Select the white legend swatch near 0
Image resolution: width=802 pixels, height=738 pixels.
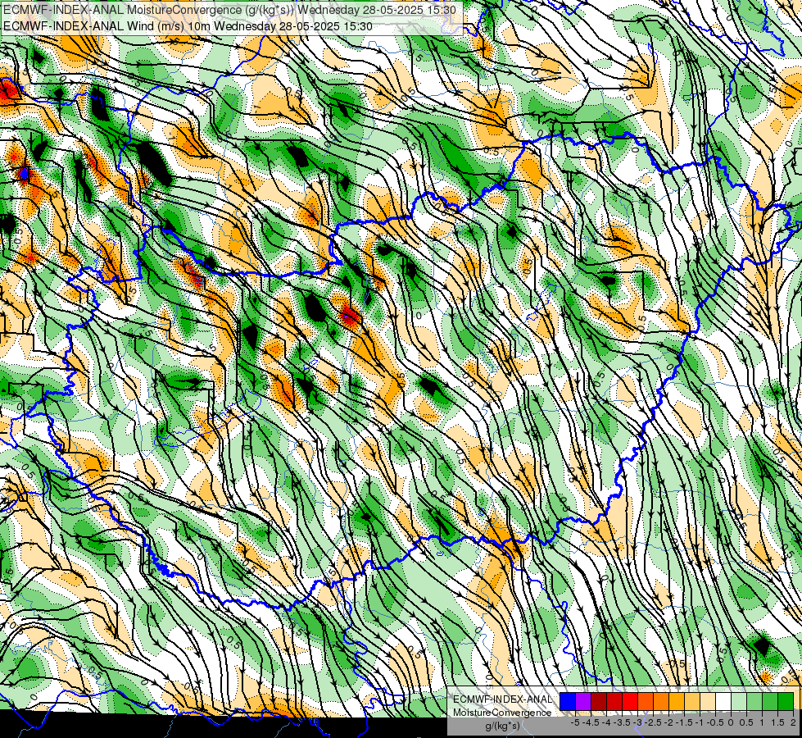(723, 702)
